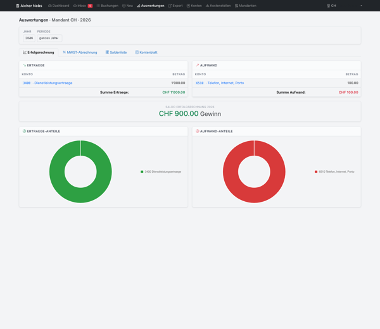Image resolution: width=380 pixels, height=329 pixels.
Task: Open Kostenstellen in navbar
Action: [x=218, y=6]
